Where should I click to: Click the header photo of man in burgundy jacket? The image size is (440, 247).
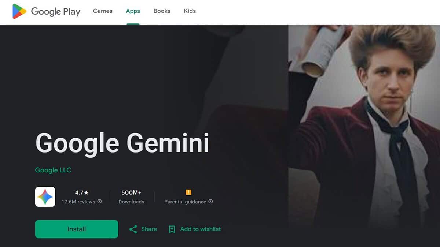tap(364, 135)
